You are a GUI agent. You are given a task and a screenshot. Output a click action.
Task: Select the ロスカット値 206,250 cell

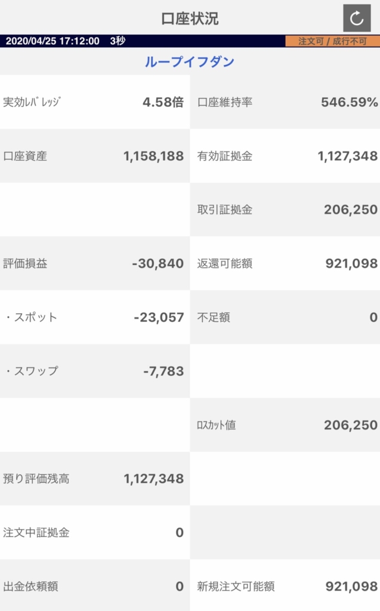[285, 425]
